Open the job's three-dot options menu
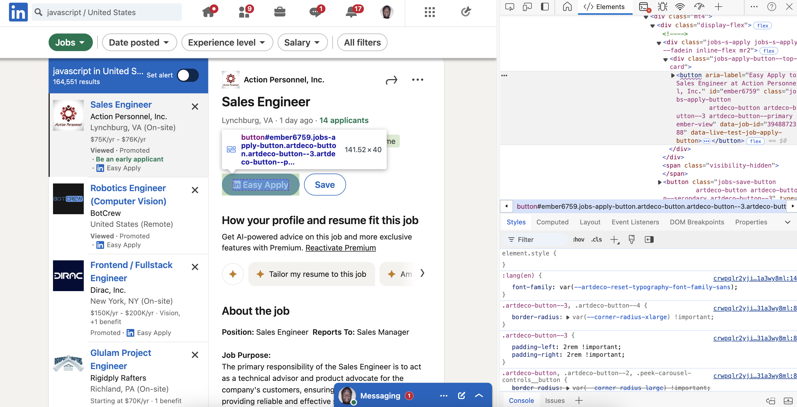 (418, 80)
